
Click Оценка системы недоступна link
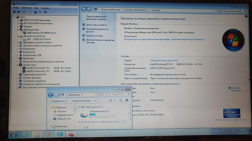[x=164, y=61]
